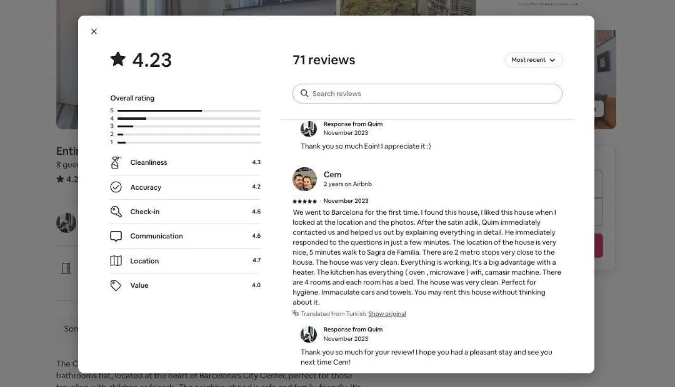This screenshot has width=675, height=387.
Task: Click the 5-star rating bar
Action: (189, 110)
